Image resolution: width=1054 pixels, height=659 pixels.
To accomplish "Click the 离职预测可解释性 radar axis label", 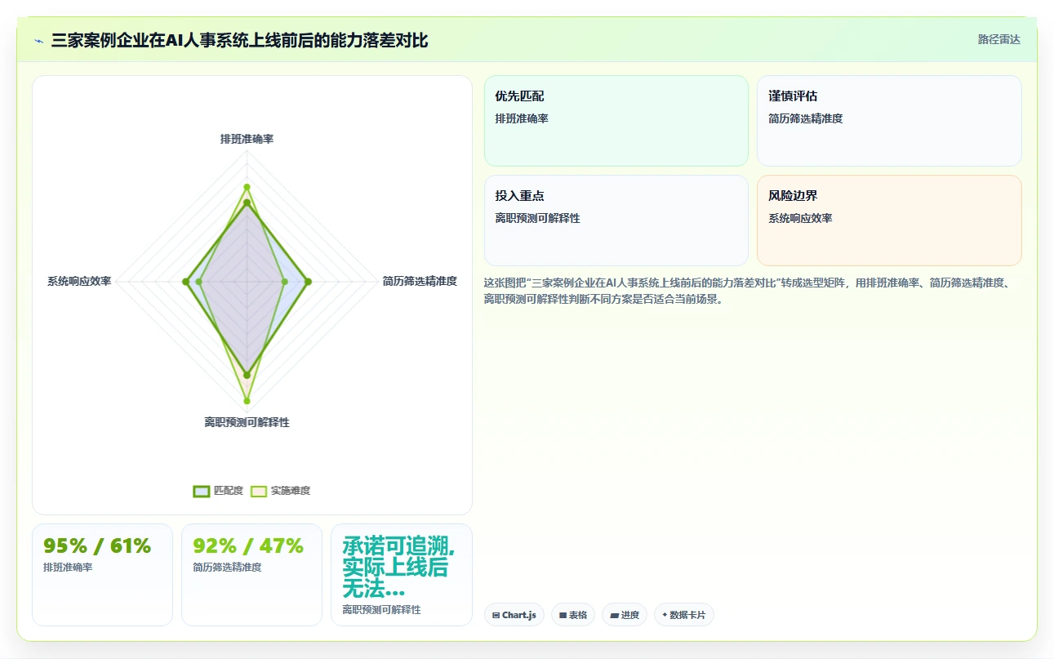I will [247, 422].
